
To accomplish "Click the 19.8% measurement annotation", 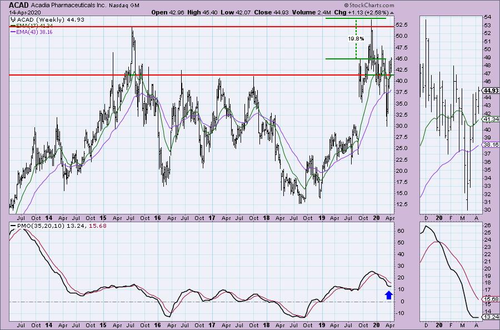I will [356, 38].
